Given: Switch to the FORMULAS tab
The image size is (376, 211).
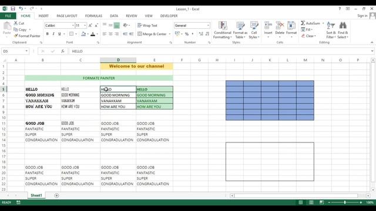Looking at the screenshot, I should click(x=93, y=16).
